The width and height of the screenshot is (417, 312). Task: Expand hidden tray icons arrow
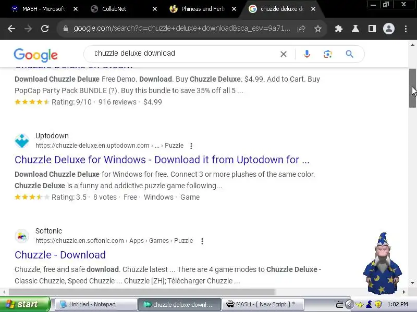point(349,304)
